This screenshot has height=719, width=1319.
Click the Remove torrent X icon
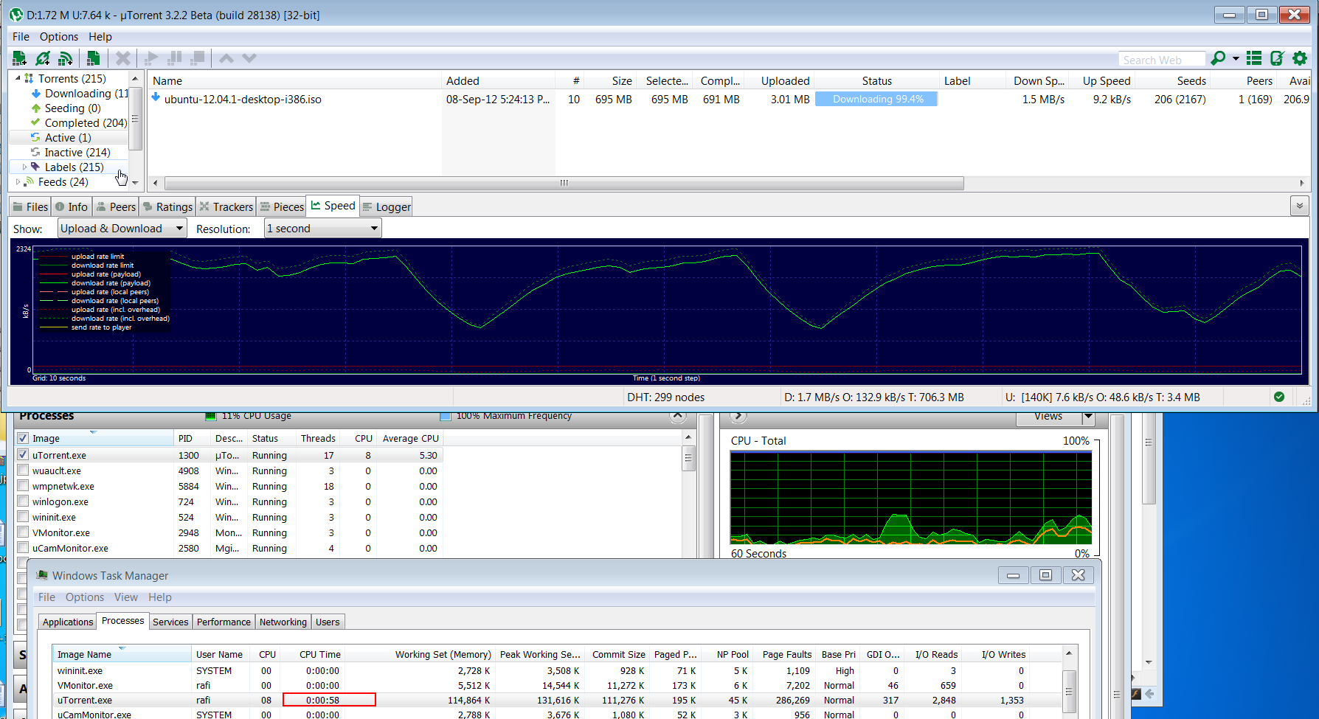[123, 58]
